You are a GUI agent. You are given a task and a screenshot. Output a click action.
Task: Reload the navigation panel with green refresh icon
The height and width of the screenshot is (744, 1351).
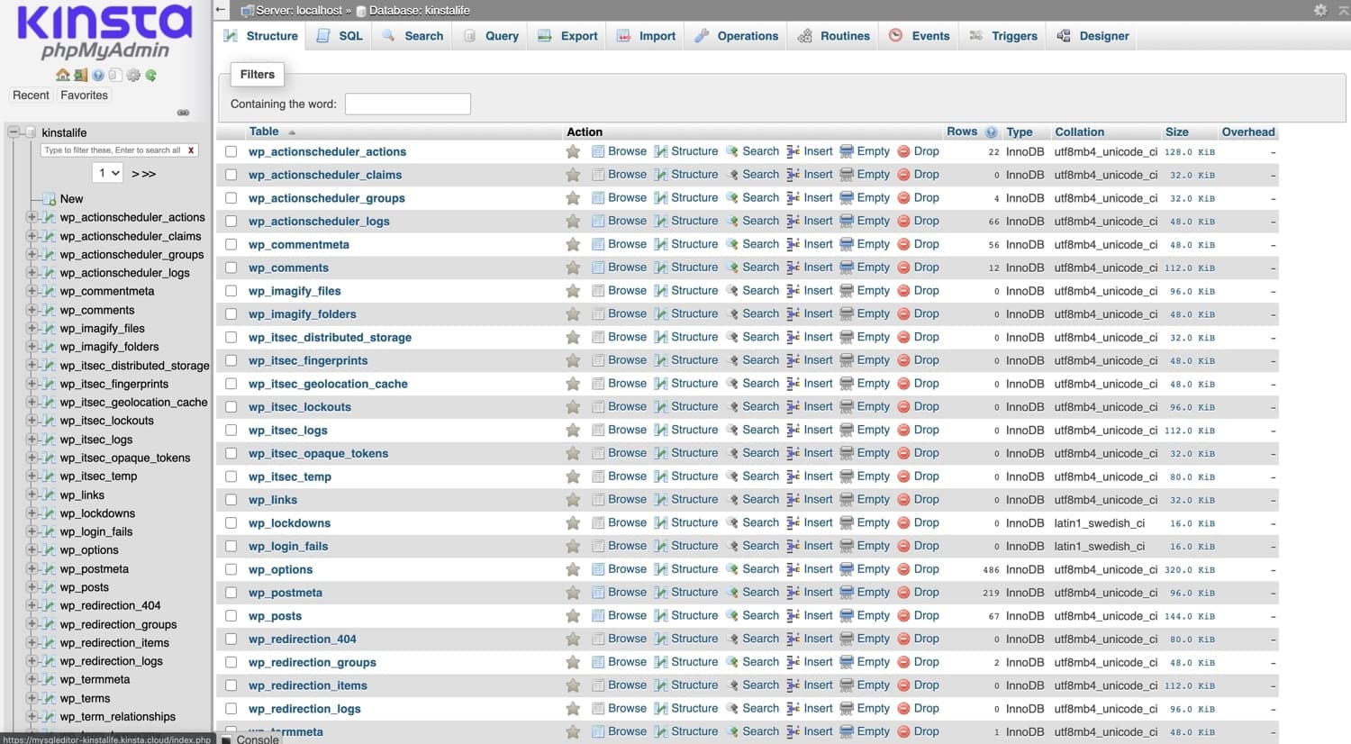(151, 76)
